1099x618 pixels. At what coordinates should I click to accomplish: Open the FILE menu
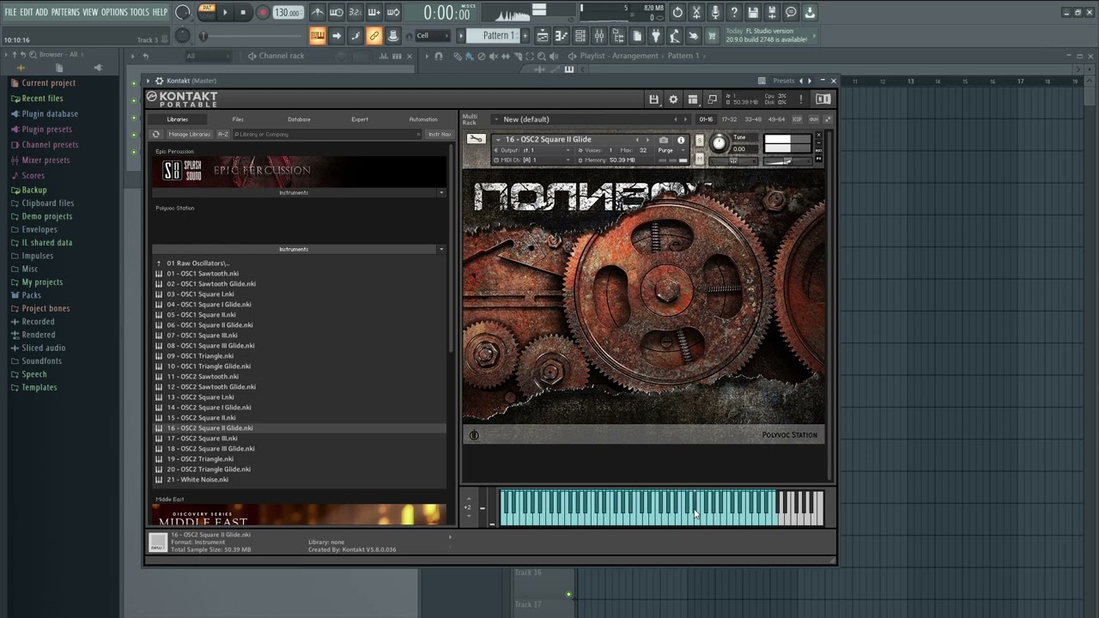tap(10, 12)
